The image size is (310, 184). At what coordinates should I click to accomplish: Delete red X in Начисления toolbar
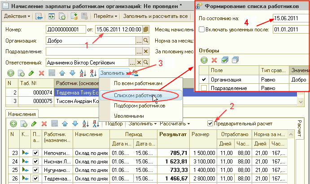pos(44,124)
